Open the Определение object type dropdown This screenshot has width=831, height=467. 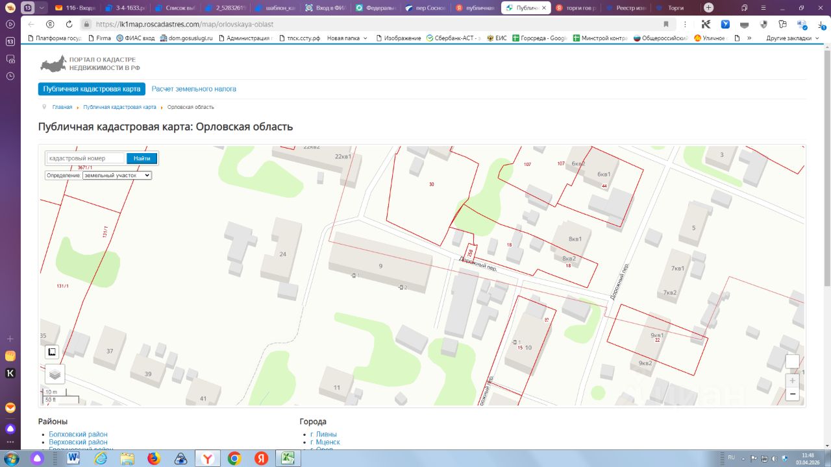coord(117,175)
